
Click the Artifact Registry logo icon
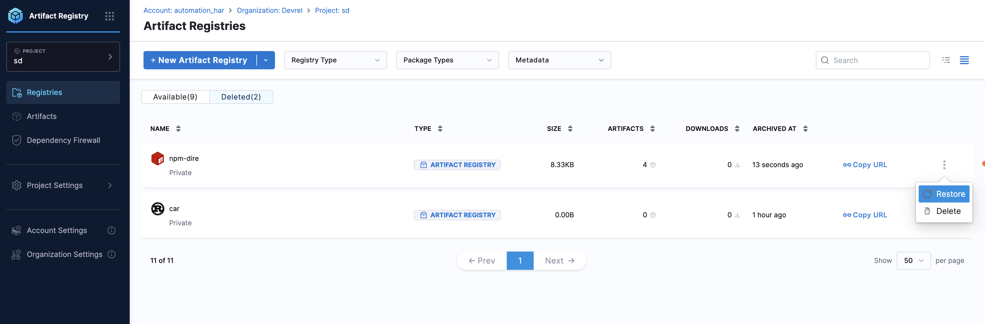[15, 16]
